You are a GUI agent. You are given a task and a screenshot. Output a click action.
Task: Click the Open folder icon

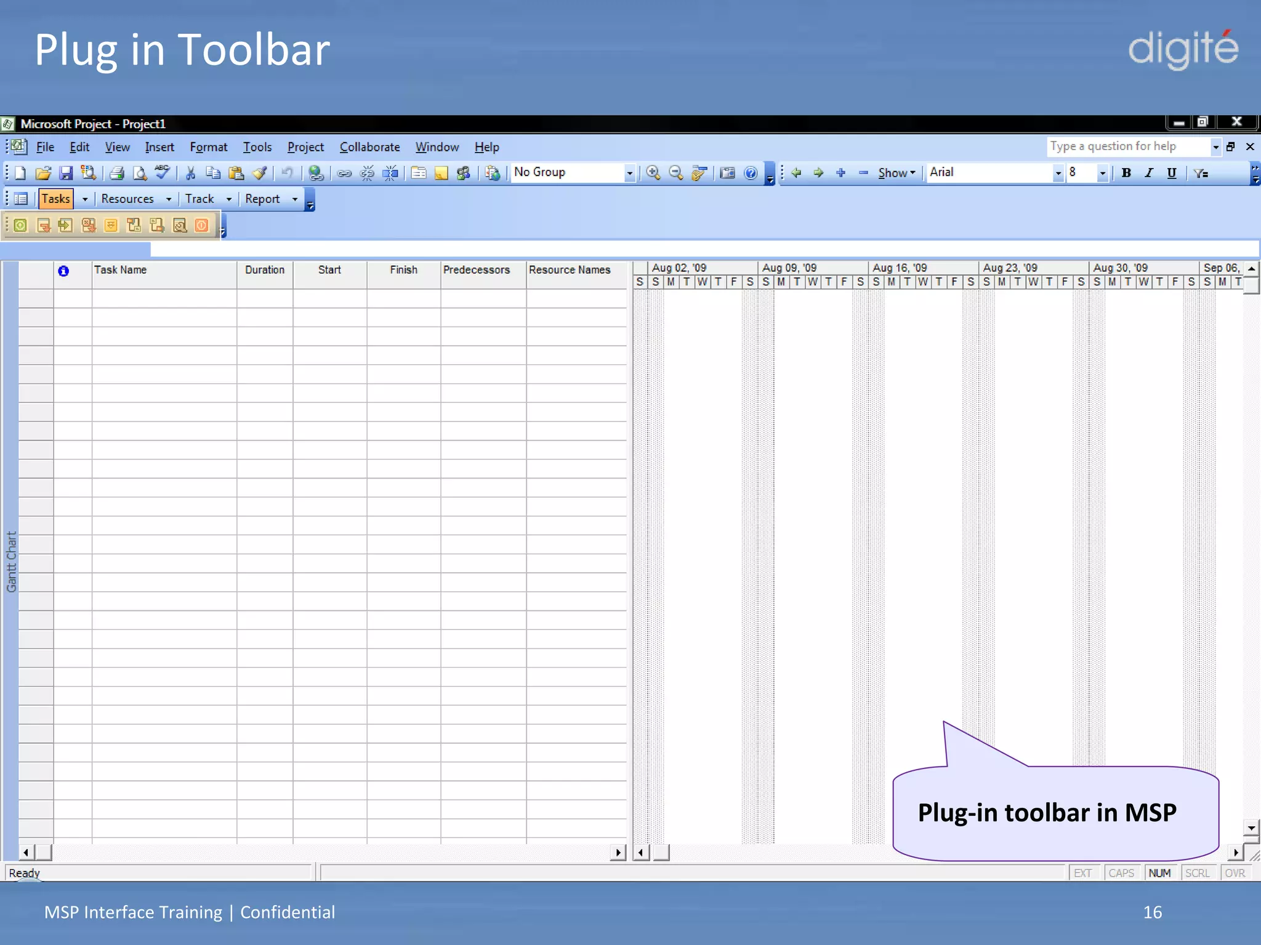(43, 173)
